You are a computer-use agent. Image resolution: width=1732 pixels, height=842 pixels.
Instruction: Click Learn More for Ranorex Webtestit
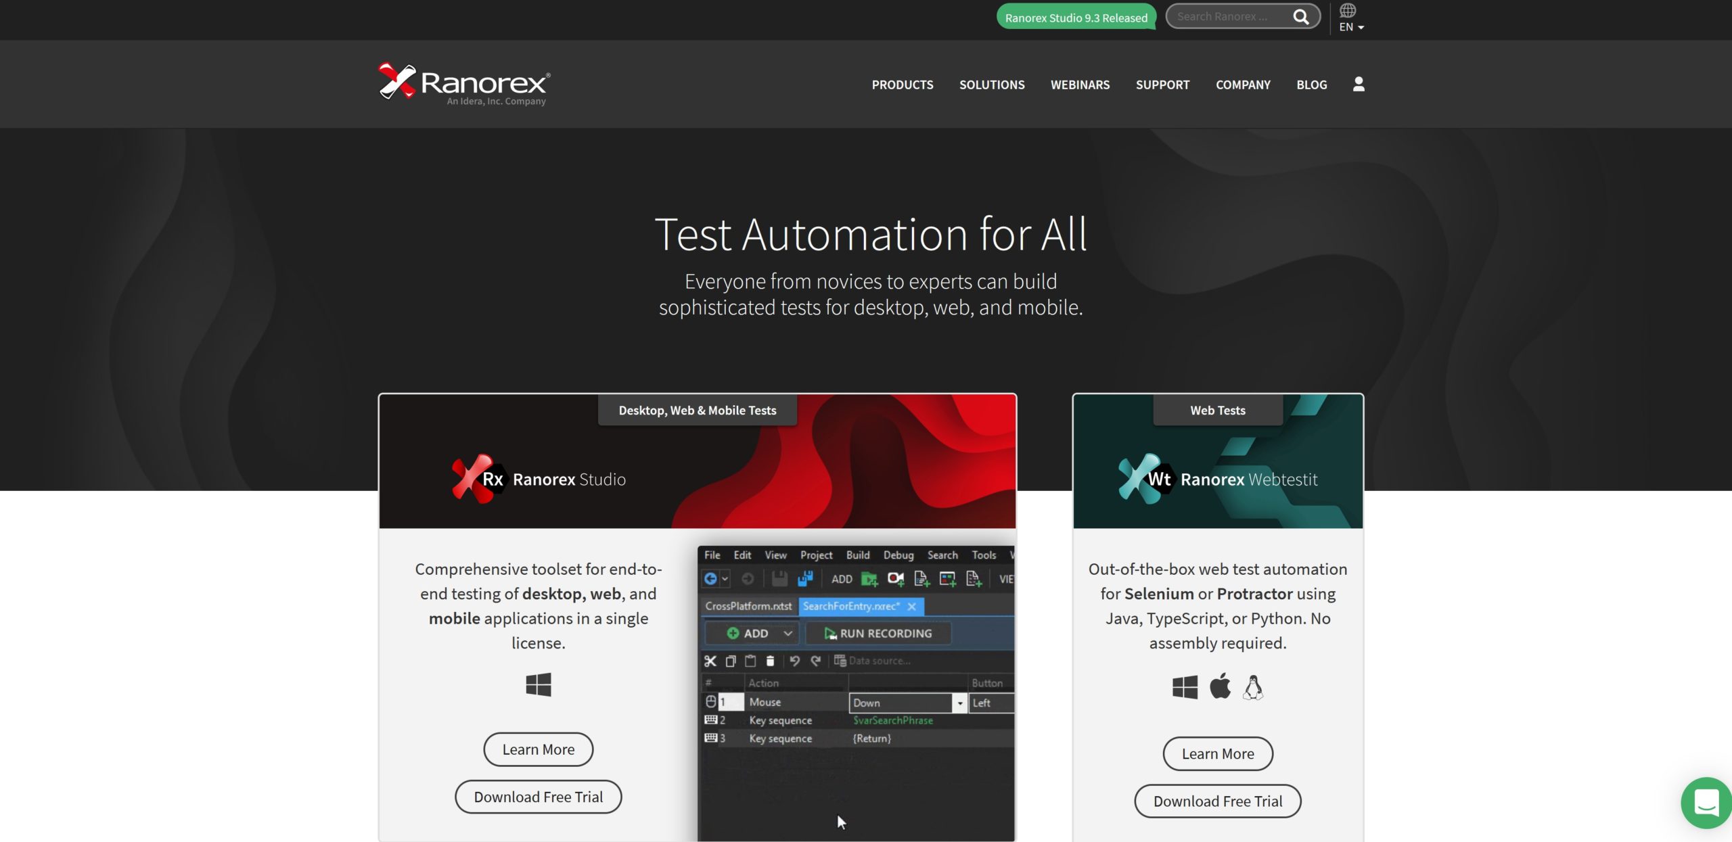click(1218, 753)
